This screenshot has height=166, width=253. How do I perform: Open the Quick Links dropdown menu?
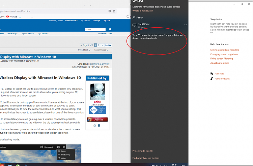click(28, 34)
